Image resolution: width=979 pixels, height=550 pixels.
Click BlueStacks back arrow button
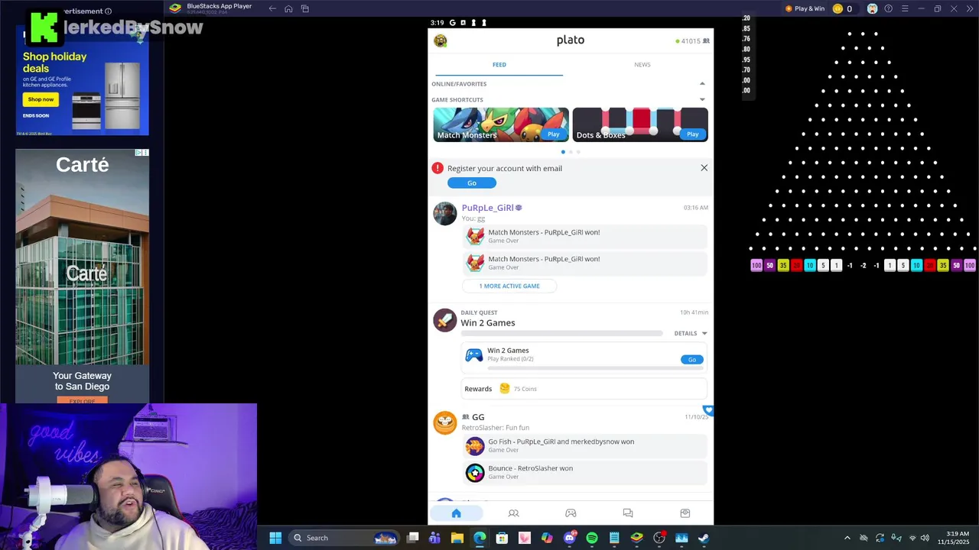click(272, 8)
